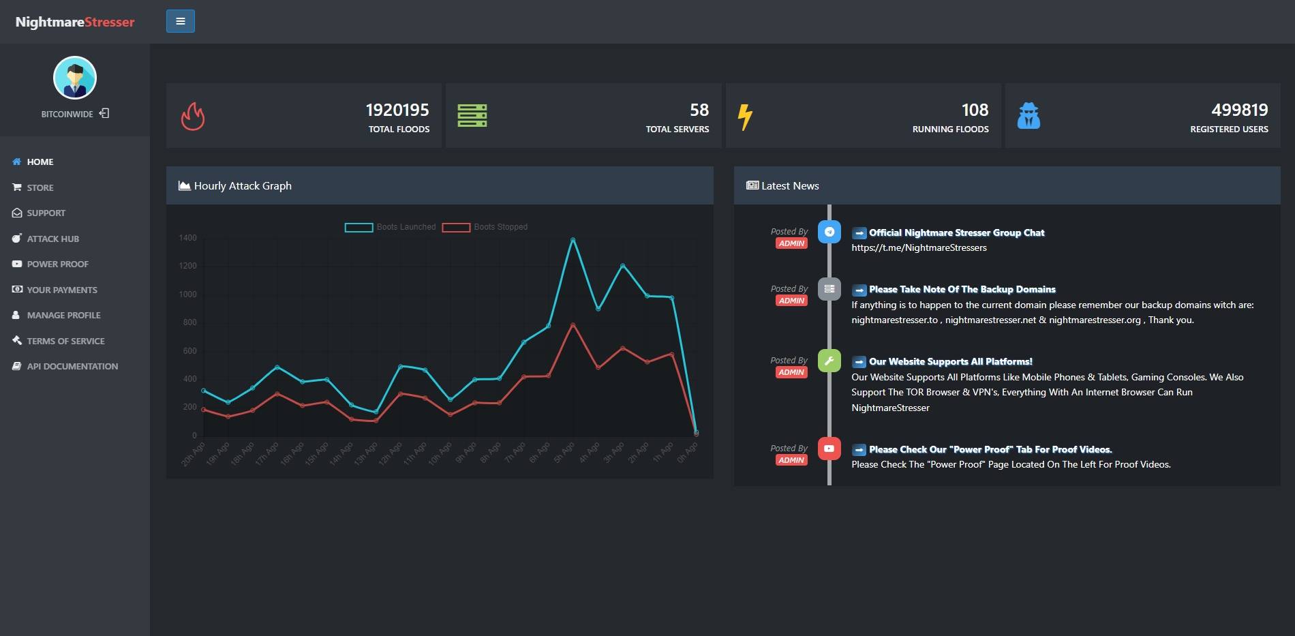Go to Home in the sidebar
The image size is (1295, 636).
40,162
